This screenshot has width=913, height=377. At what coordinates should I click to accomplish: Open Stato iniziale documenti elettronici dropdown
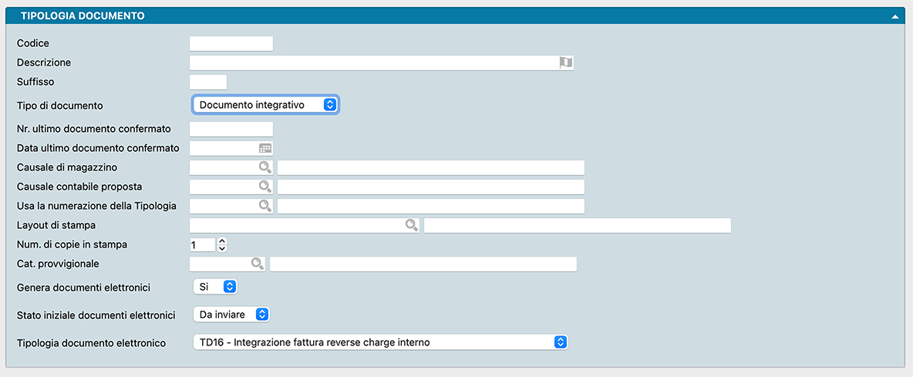(231, 315)
